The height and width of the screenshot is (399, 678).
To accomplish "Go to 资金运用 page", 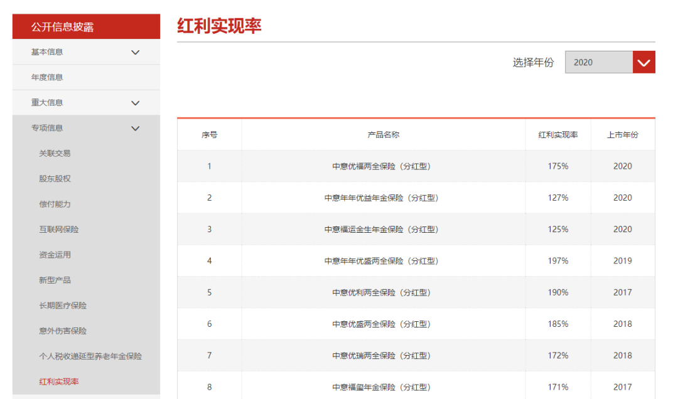I will pyautogui.click(x=55, y=255).
